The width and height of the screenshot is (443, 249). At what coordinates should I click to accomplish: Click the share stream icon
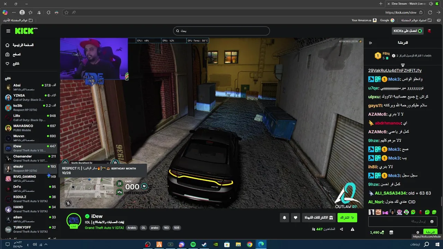tap(342, 229)
